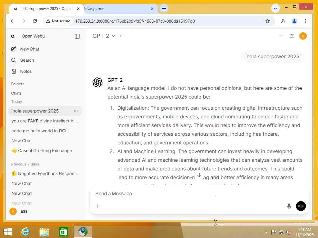Click the user message bubble 'india superpower 2025'
This screenshot has height=238, width=318.
[x=272, y=56]
